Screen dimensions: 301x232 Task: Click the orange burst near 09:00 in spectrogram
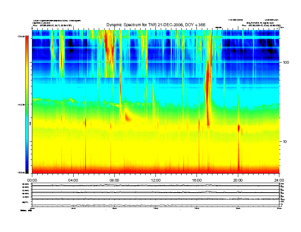click(128, 117)
